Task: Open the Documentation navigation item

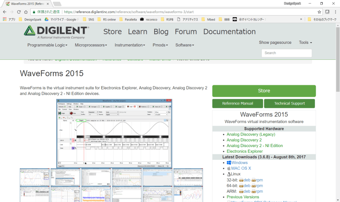Action: pos(229,32)
